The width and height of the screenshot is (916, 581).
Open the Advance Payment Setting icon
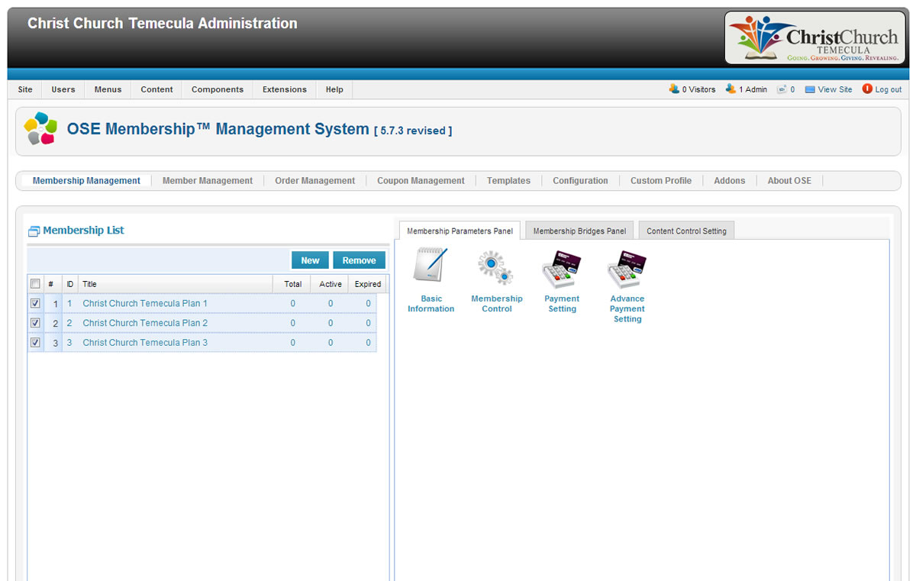point(627,269)
